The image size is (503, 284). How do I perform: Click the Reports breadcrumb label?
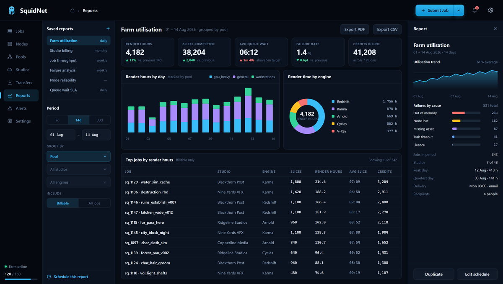(x=90, y=10)
